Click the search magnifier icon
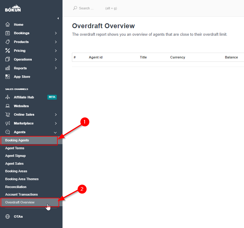The height and width of the screenshot is (228, 244). [75, 8]
